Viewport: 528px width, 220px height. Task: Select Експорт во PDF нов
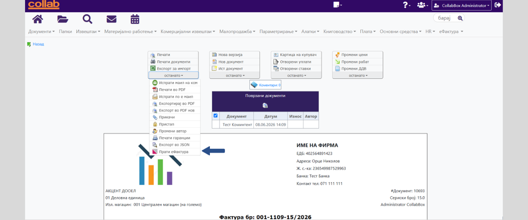coord(175,110)
